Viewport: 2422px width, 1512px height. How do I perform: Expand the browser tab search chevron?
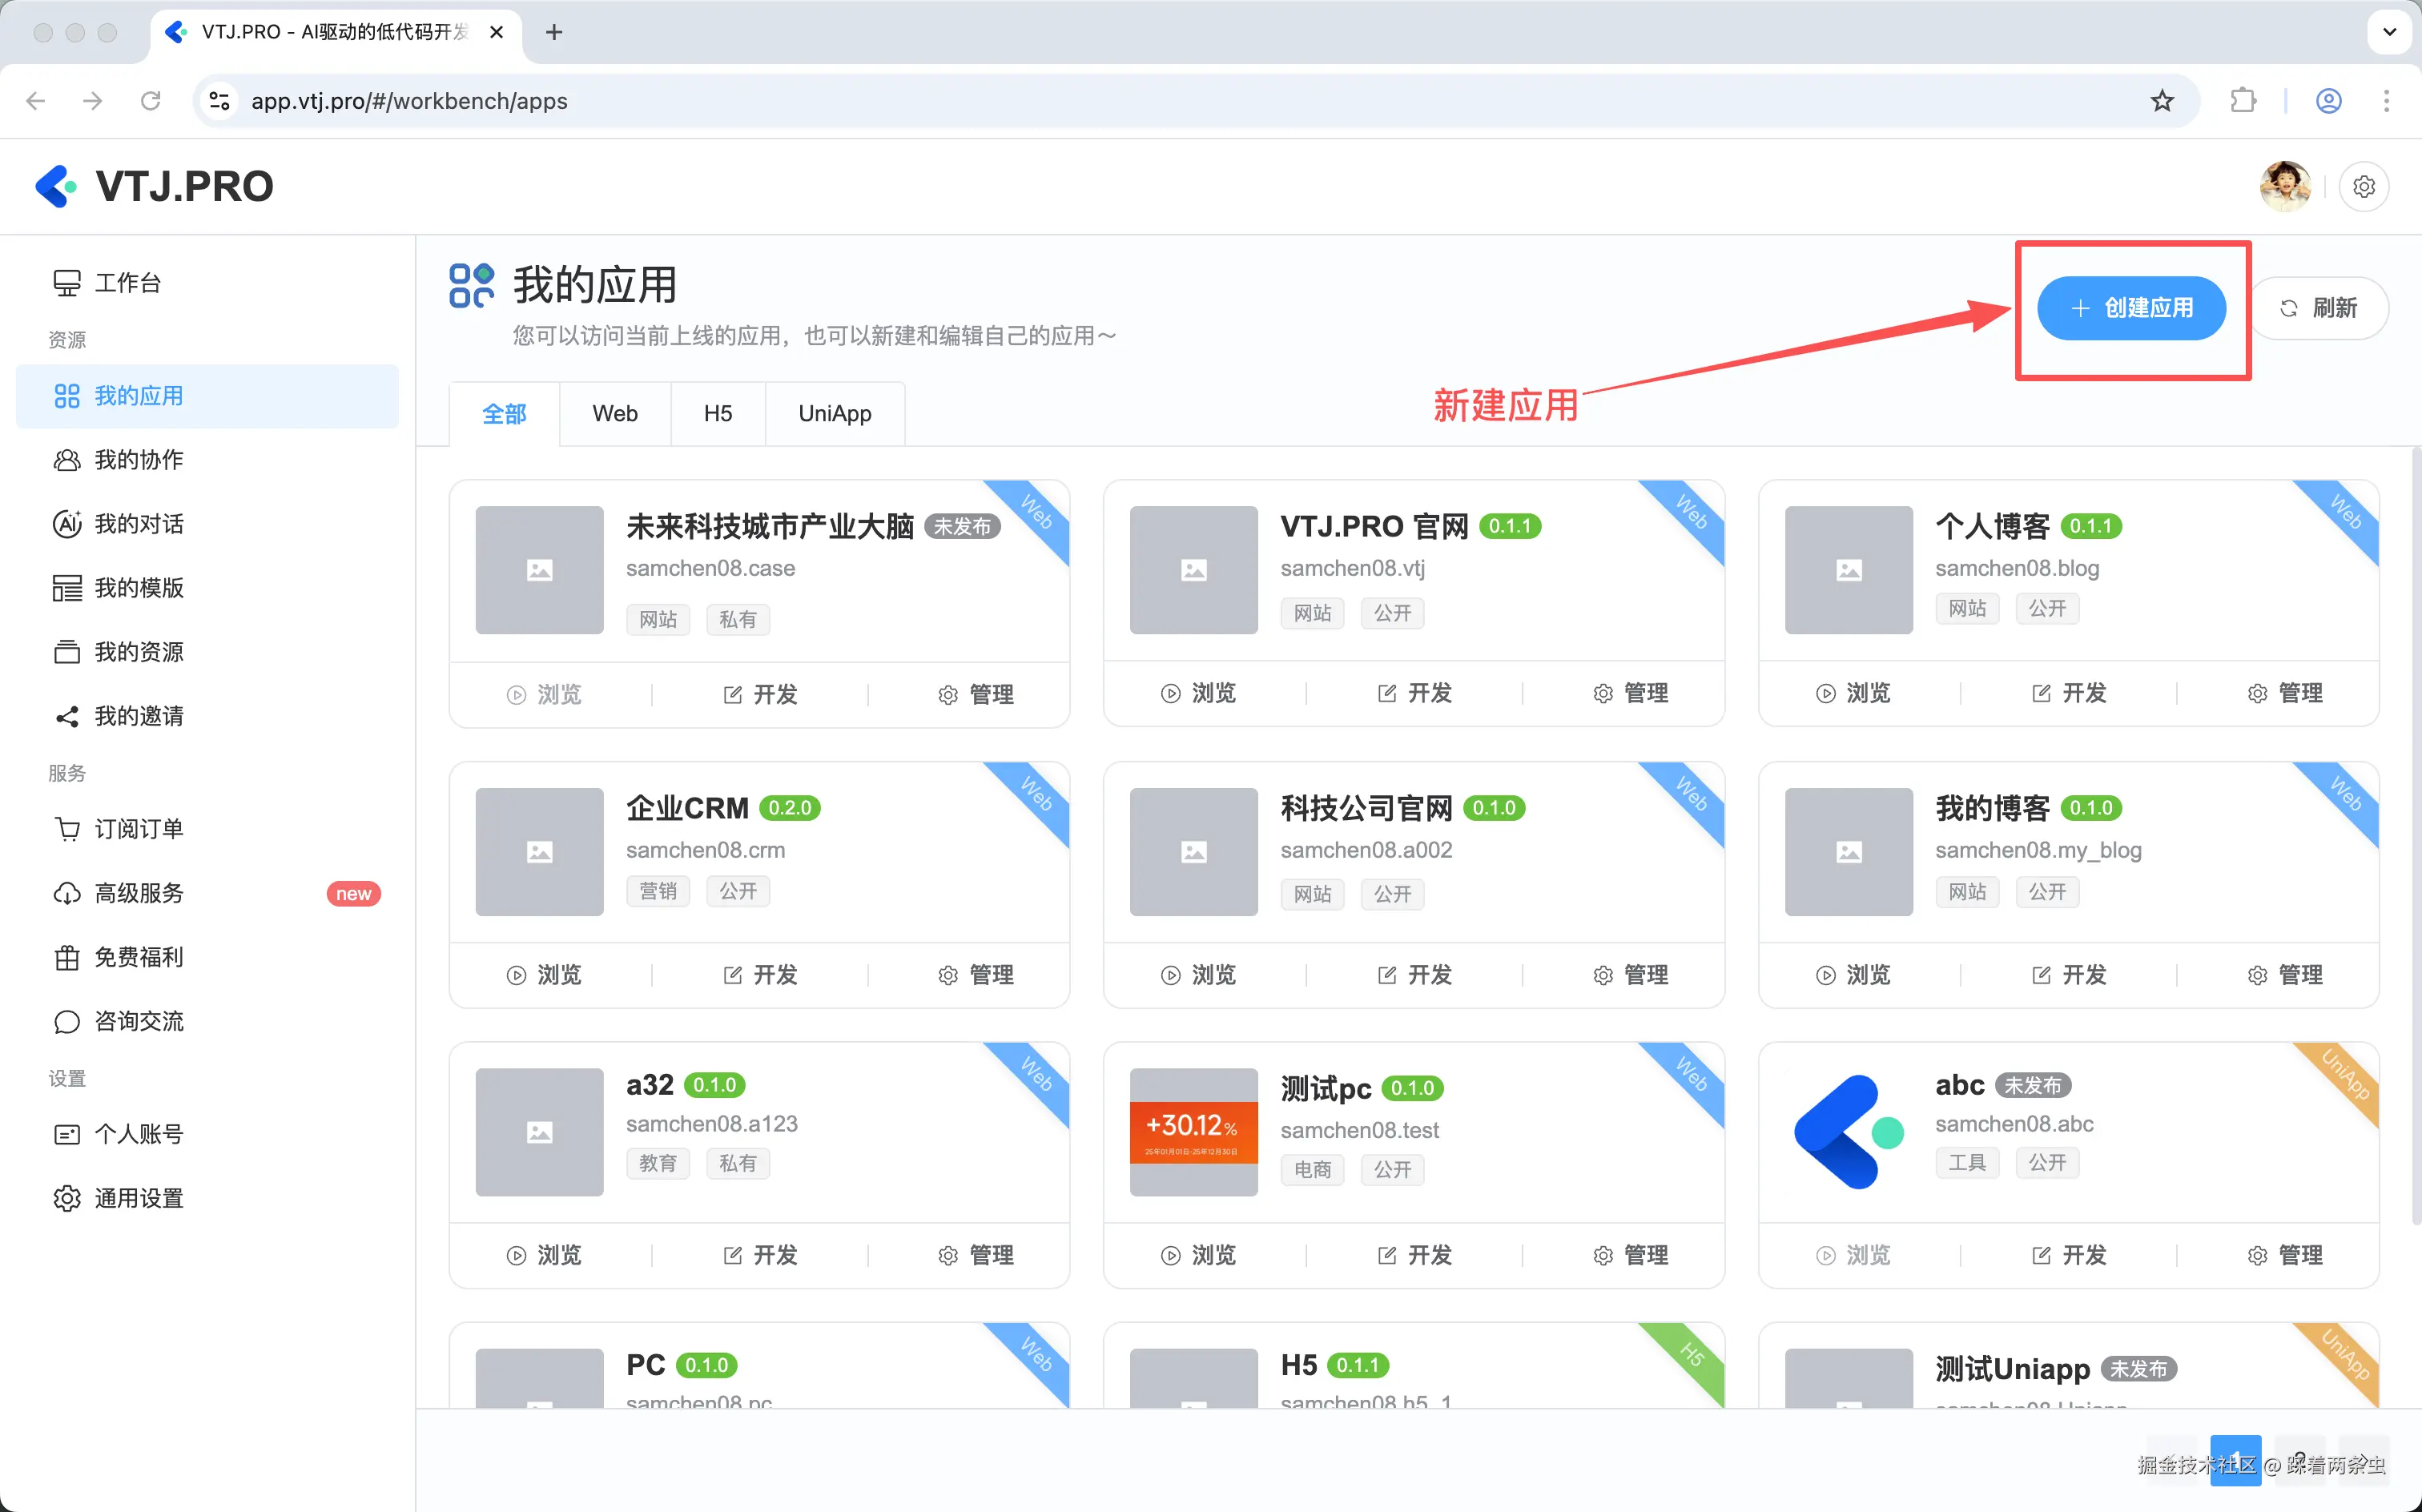[2389, 32]
